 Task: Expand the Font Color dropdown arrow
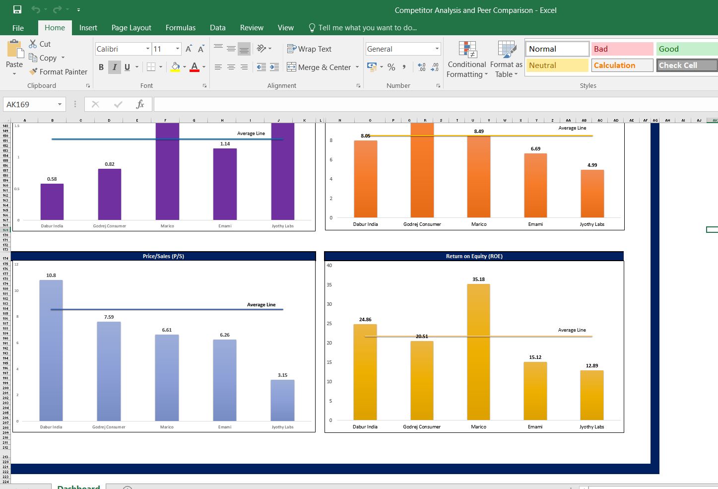pyautogui.click(x=204, y=67)
